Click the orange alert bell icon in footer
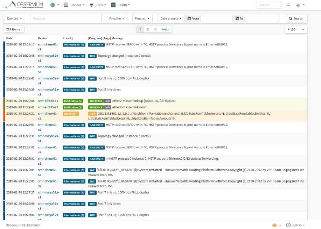Image resolution: width=321 pixels, height=229 pixels. pyautogui.click(x=275, y=225)
